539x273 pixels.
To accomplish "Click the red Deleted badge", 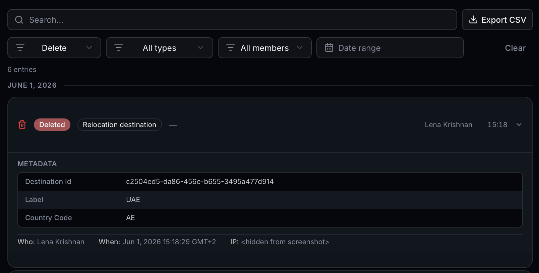I will pyautogui.click(x=52, y=124).
